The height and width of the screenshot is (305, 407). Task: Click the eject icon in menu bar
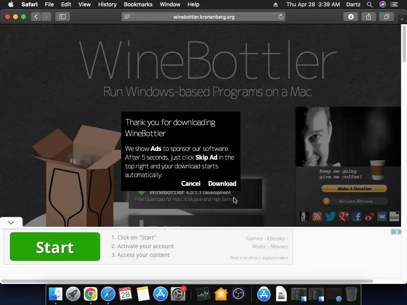(x=276, y=4)
